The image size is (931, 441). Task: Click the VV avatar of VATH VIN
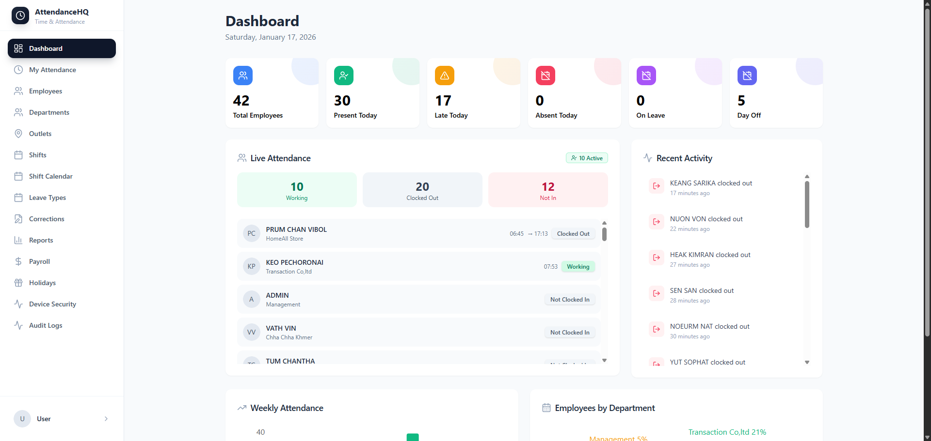point(251,332)
